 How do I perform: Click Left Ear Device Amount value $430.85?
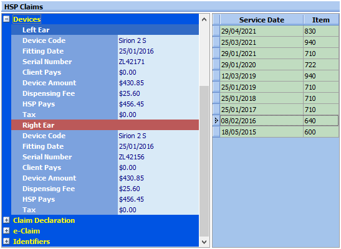(x=132, y=83)
